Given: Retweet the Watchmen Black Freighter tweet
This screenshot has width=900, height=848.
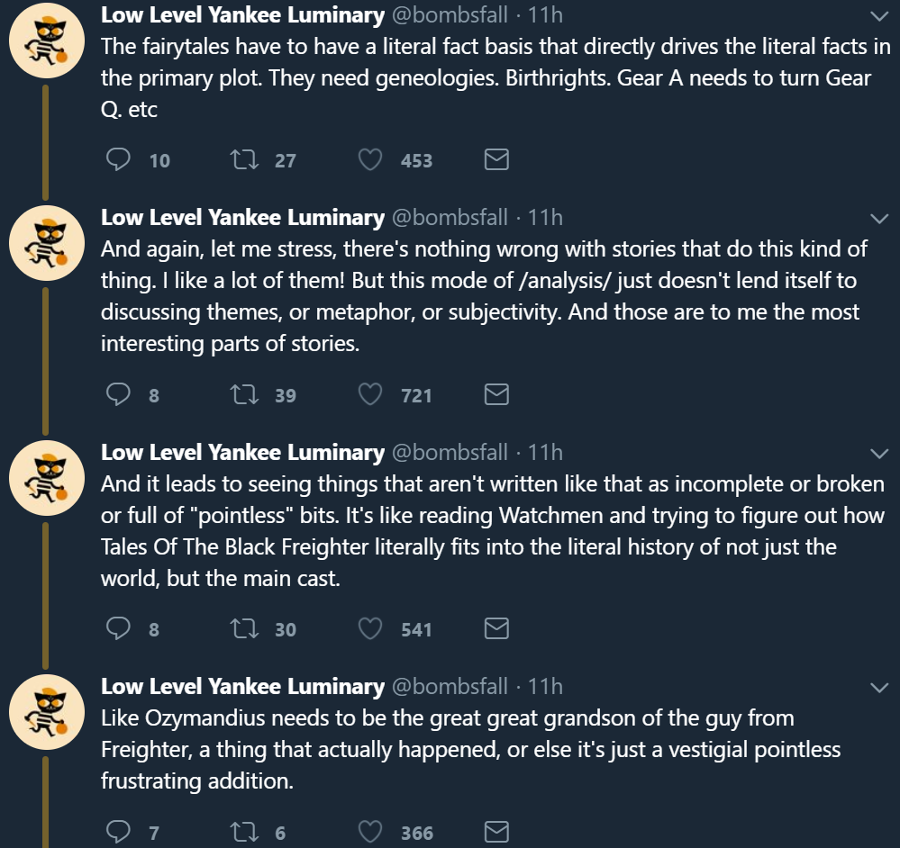Looking at the screenshot, I should [x=241, y=628].
